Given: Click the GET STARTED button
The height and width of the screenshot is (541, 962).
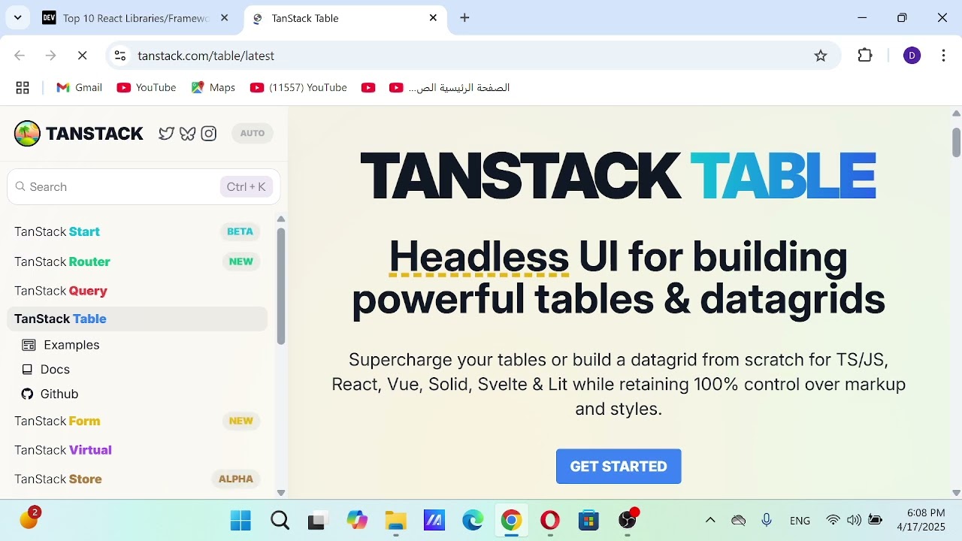Looking at the screenshot, I should point(619,467).
